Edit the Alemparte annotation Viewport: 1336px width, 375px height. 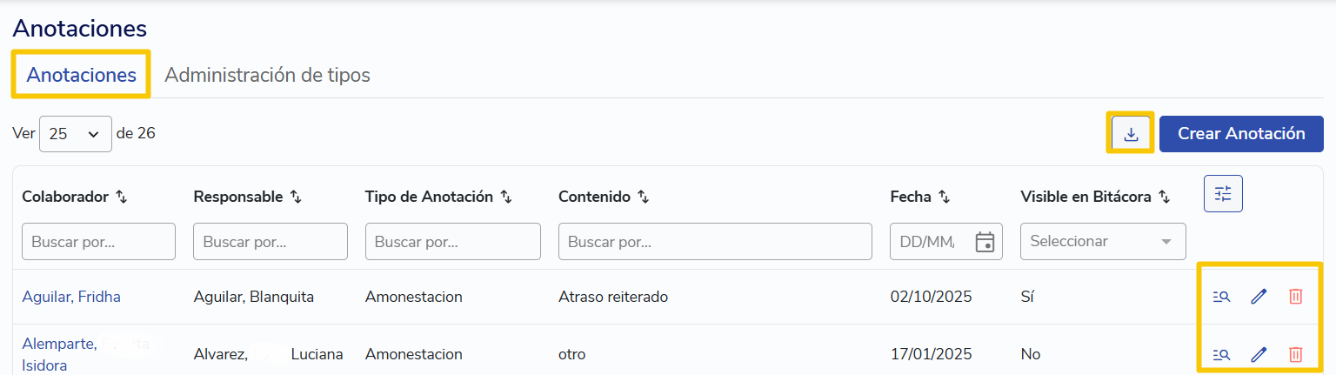click(1259, 354)
